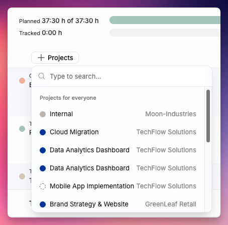Select Mobile App Implementation project
The width and height of the screenshot is (228, 225).
click(x=118, y=186)
